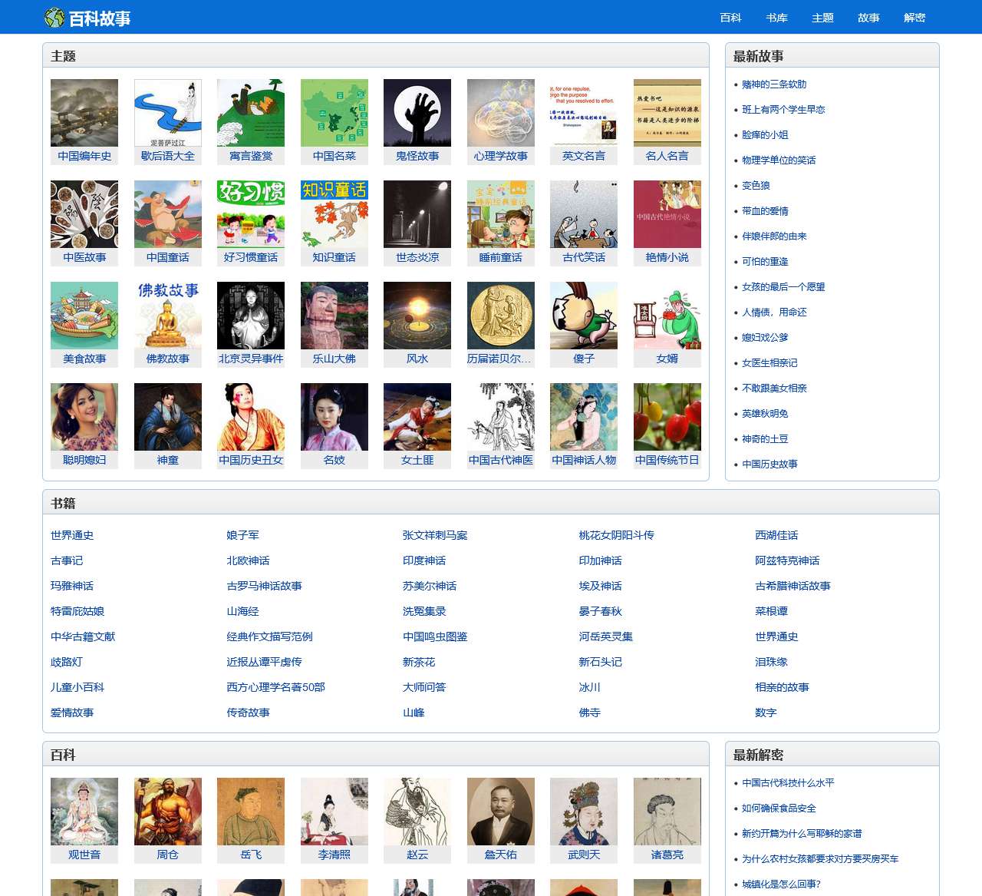Open the 周仓 warrior thumbnail

coord(168,812)
